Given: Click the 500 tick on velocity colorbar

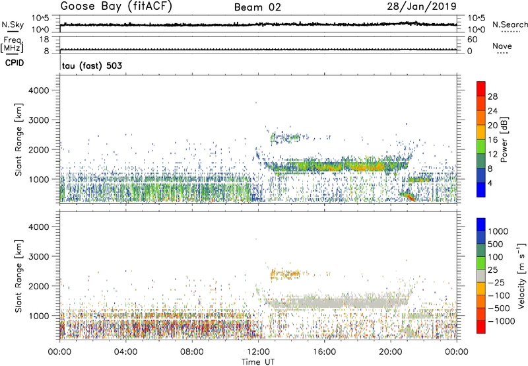Looking at the screenshot, I should [x=495, y=244].
